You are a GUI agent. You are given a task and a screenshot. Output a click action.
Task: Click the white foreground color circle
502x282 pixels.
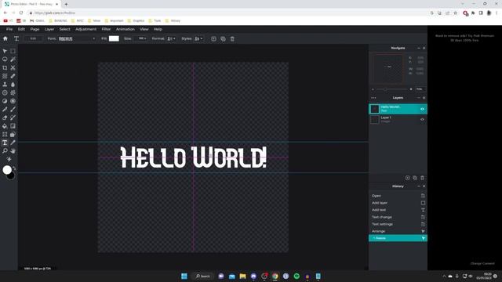tap(7, 170)
